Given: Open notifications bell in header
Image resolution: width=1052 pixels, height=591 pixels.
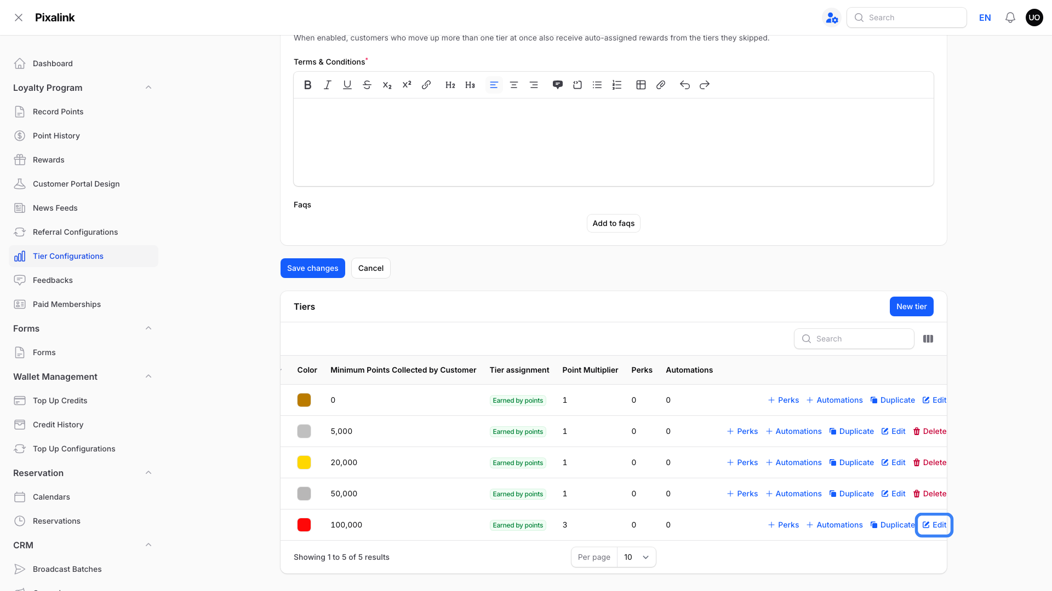Looking at the screenshot, I should [x=1010, y=18].
